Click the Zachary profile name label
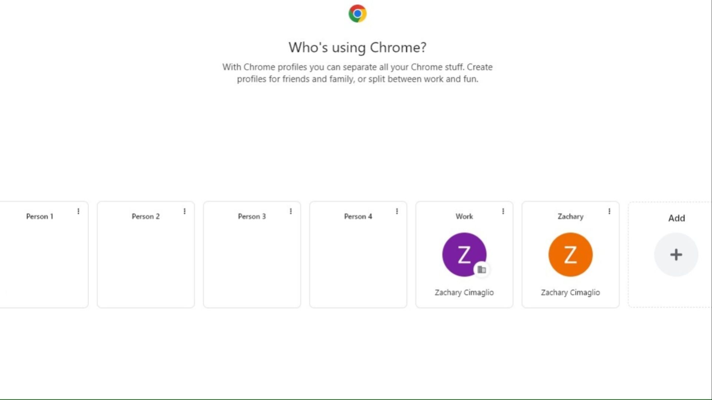 [x=570, y=216]
